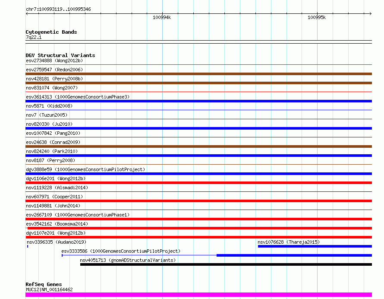This screenshot has height=299, width=384.
Task: Open the nsv8187 (Perry2008) variant label
Action: (x=50, y=160)
